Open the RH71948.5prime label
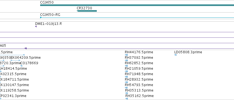 pyautogui.click(x=139, y=74)
